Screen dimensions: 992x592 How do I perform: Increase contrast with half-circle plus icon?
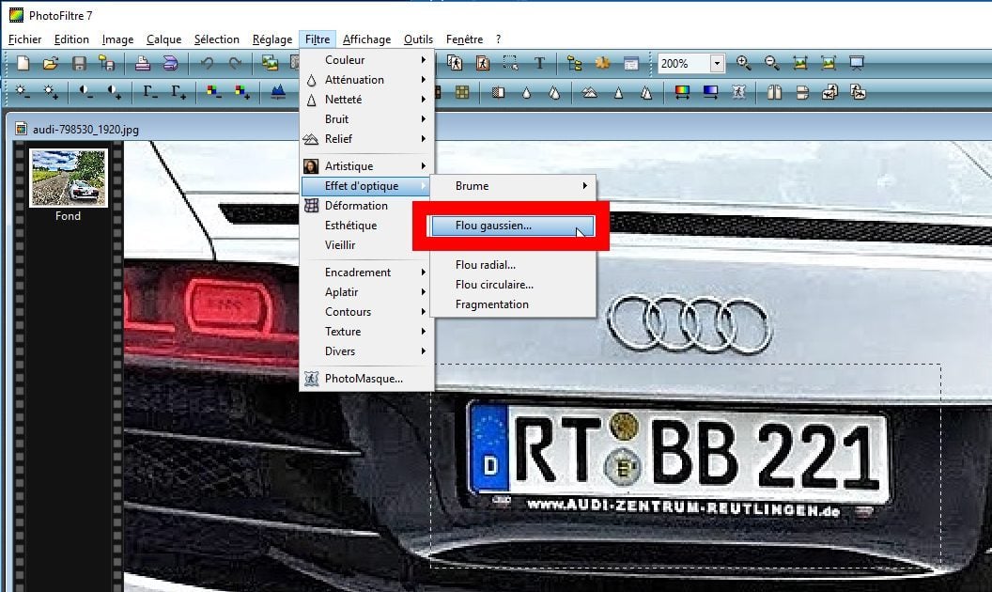114,92
